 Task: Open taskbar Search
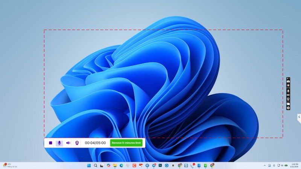tap(96, 165)
